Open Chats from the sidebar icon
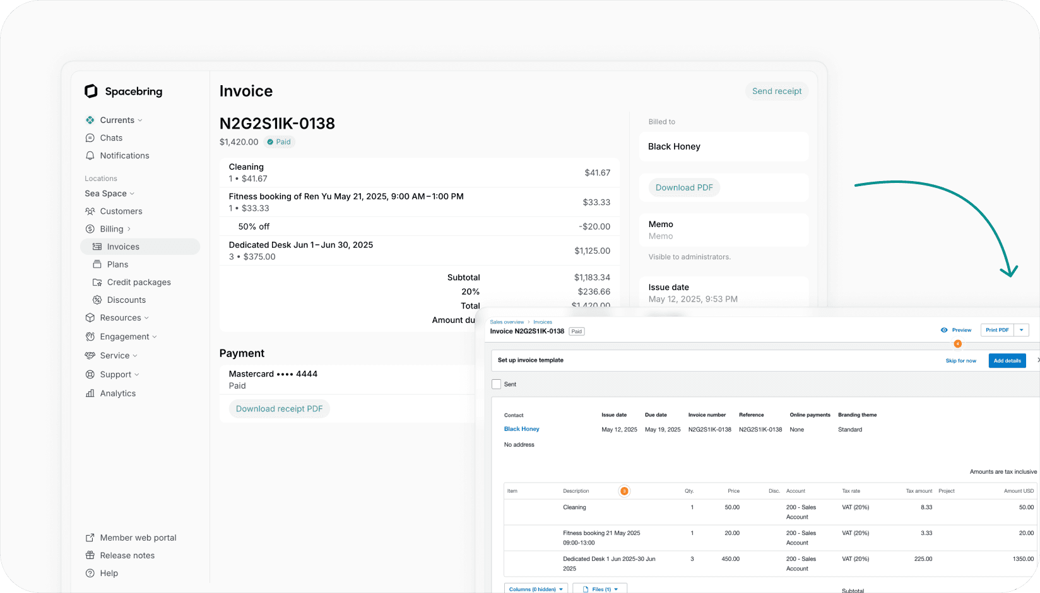The image size is (1040, 593). [90, 138]
